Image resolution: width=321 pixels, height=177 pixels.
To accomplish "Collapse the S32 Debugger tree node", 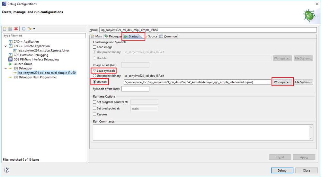I will click(5, 68).
